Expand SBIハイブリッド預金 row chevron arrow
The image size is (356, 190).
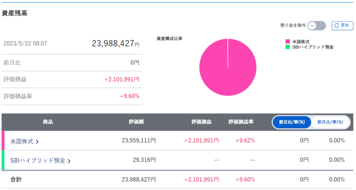(69, 161)
